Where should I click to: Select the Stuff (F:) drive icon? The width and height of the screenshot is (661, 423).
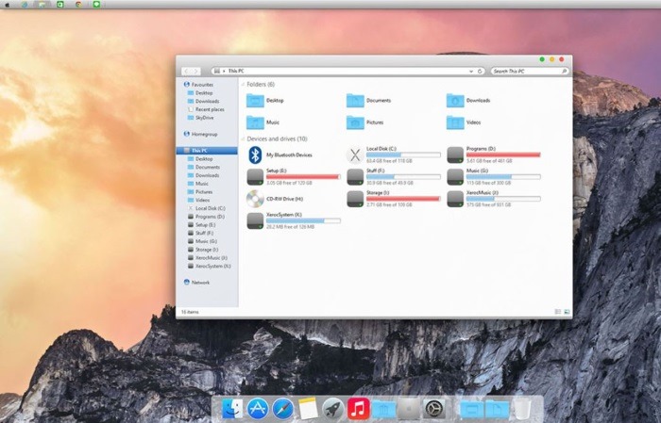click(355, 177)
